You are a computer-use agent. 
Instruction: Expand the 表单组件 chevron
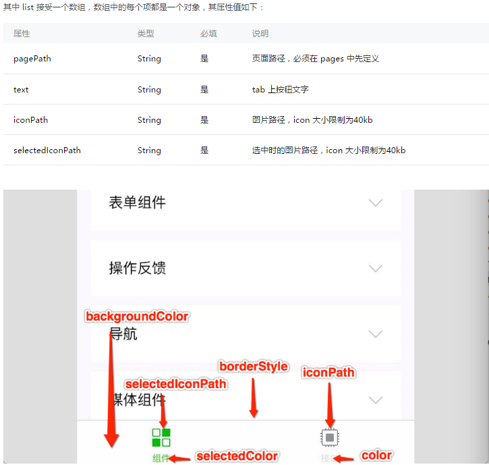(x=376, y=202)
